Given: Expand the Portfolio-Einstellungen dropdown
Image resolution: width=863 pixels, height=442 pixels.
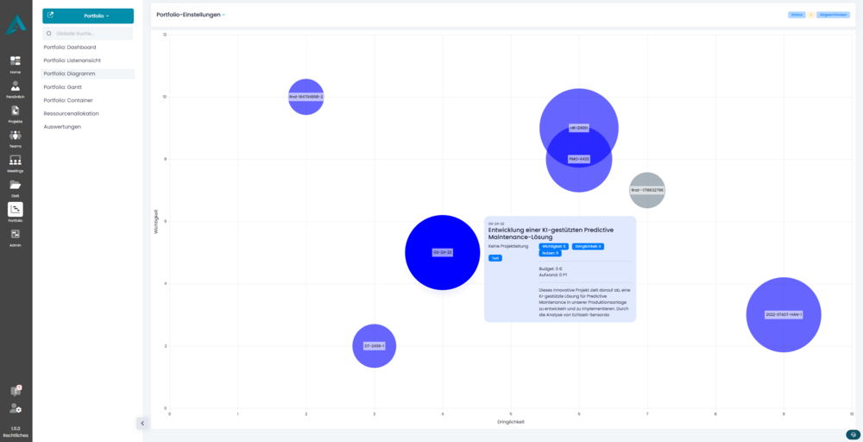Looking at the screenshot, I should (191, 15).
